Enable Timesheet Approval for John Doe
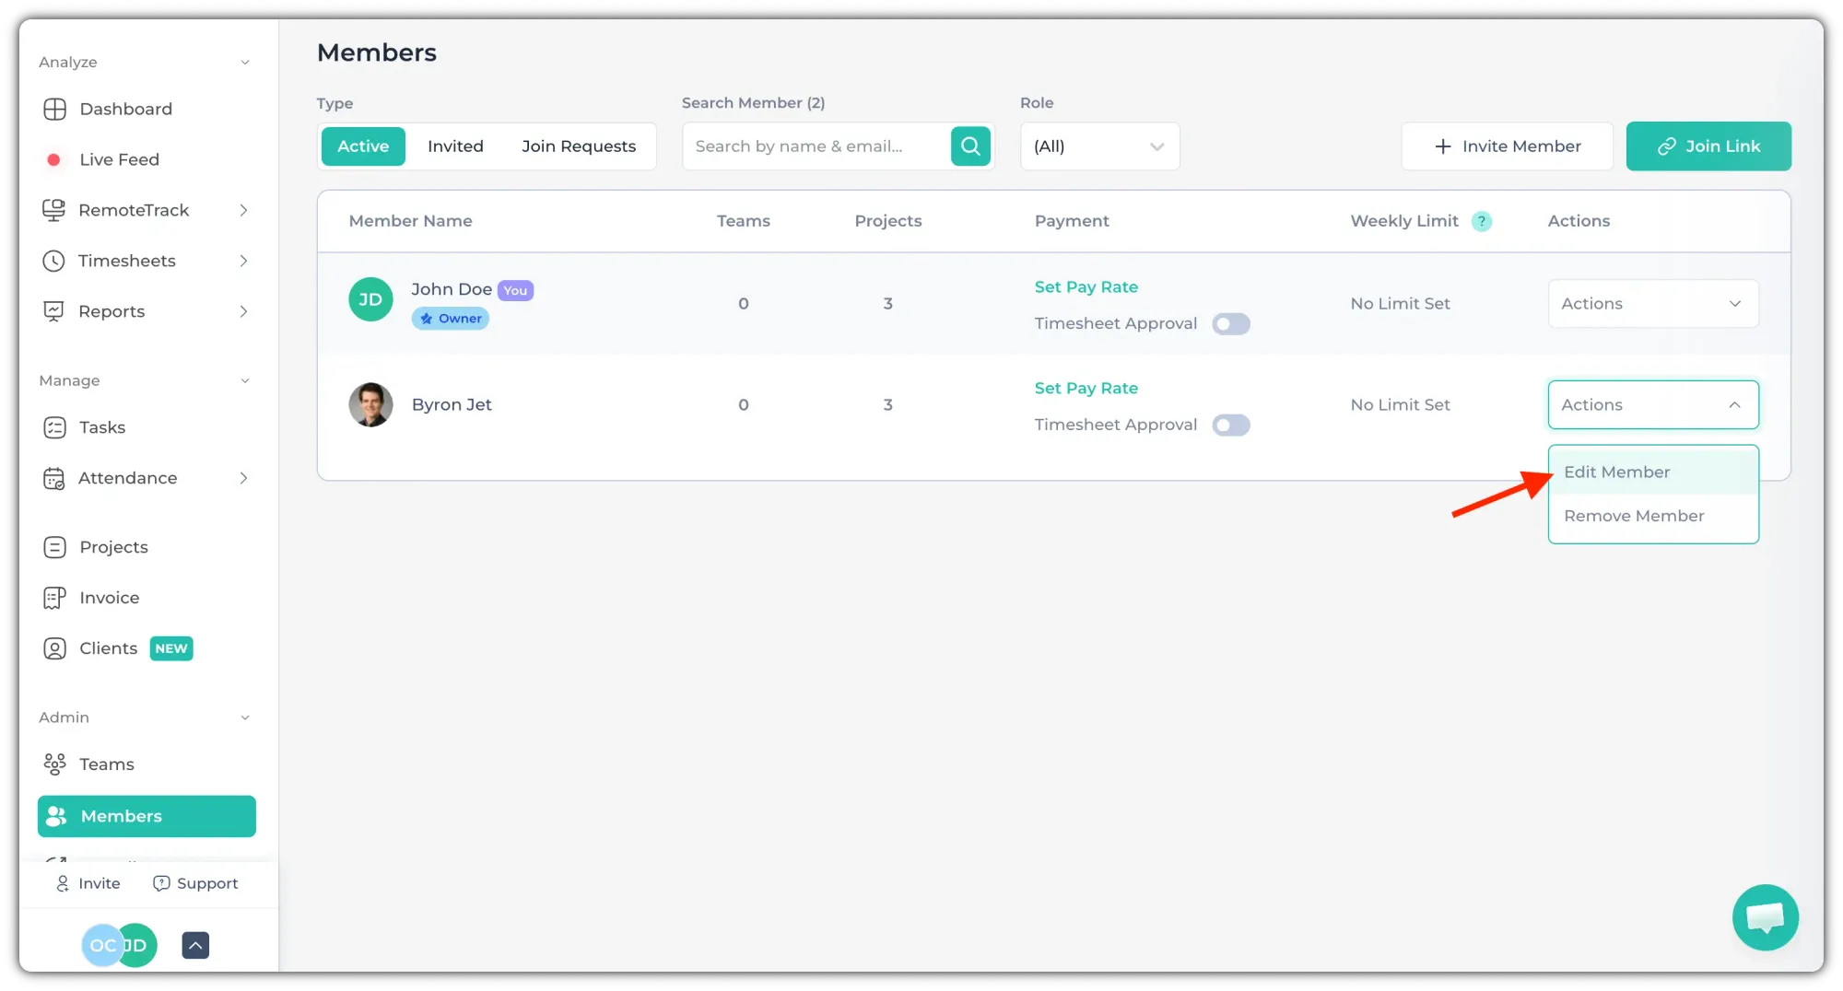Viewport: 1843px width, 991px height. [1230, 324]
